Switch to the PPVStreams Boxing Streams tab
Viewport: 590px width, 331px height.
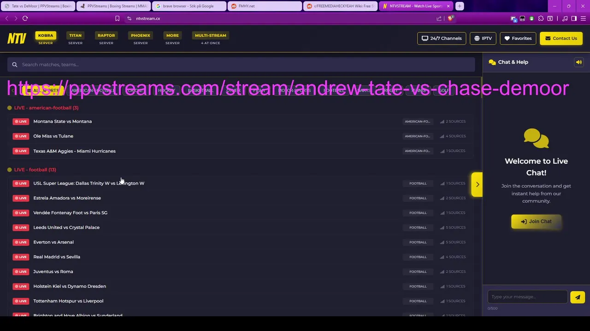113,6
